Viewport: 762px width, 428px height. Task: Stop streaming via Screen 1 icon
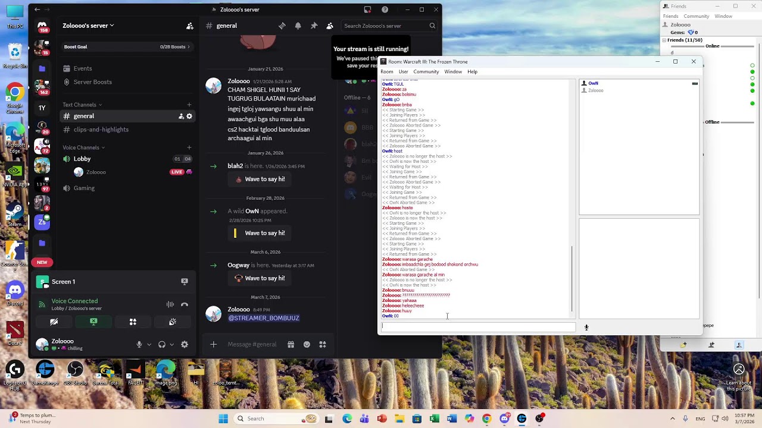tap(185, 282)
